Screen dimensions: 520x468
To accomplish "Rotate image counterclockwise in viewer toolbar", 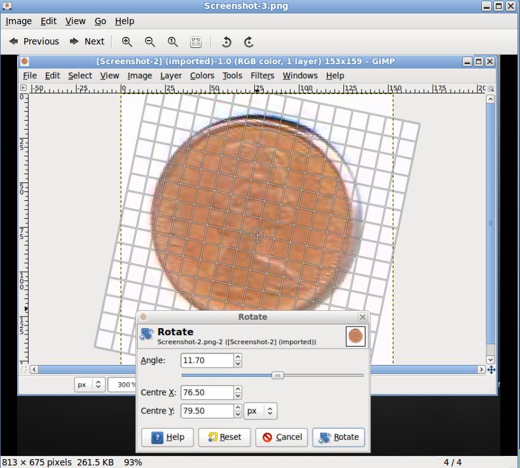I will 226,42.
